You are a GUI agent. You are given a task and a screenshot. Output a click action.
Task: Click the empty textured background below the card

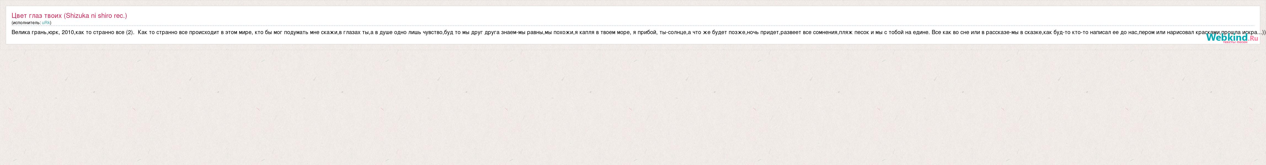(x=633, y=105)
